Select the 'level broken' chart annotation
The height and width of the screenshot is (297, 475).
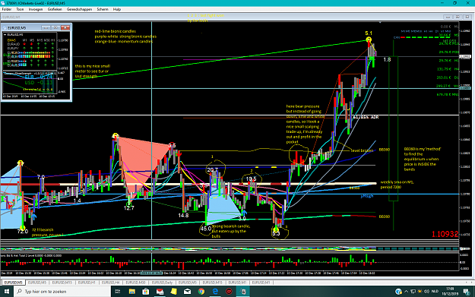(x=362, y=150)
